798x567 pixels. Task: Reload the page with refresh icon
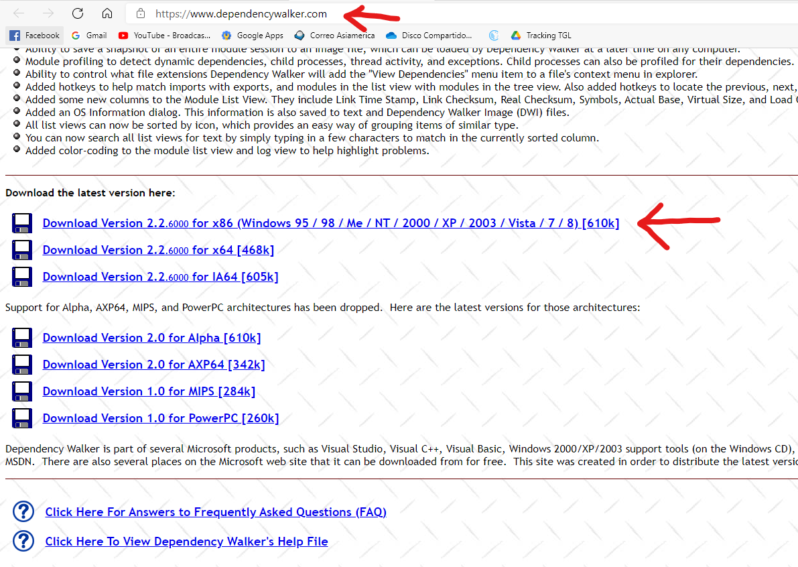(77, 13)
